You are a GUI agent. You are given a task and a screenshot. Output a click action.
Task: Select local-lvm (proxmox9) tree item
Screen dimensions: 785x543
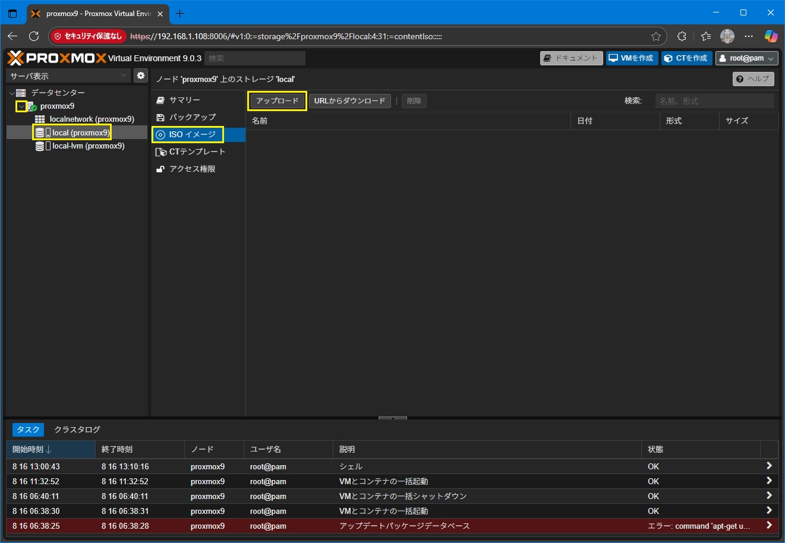(77, 146)
